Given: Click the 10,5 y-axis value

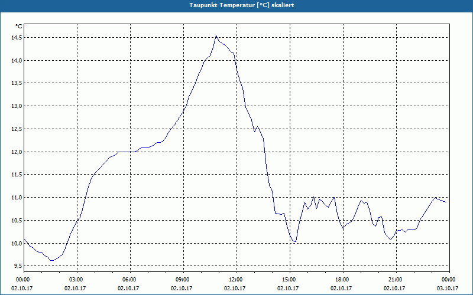Looking at the screenshot, I should click(17, 220).
